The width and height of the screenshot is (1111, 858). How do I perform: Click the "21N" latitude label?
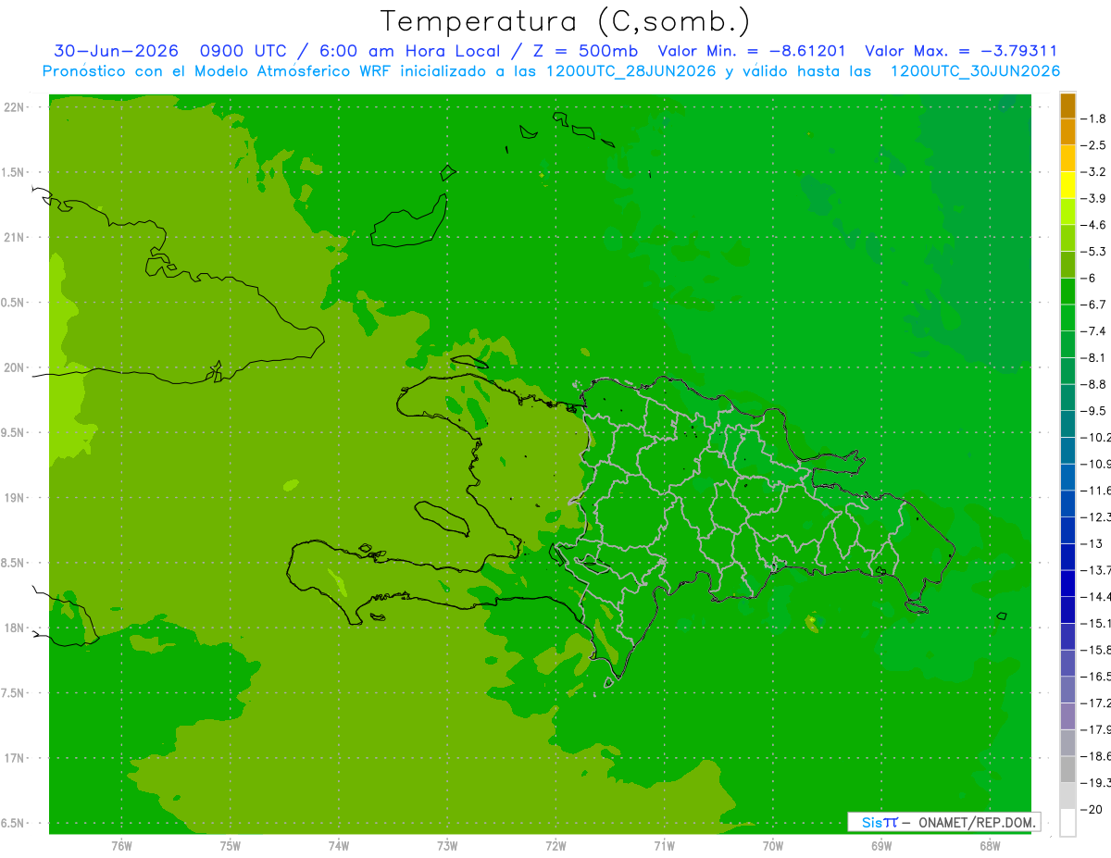pos(15,237)
